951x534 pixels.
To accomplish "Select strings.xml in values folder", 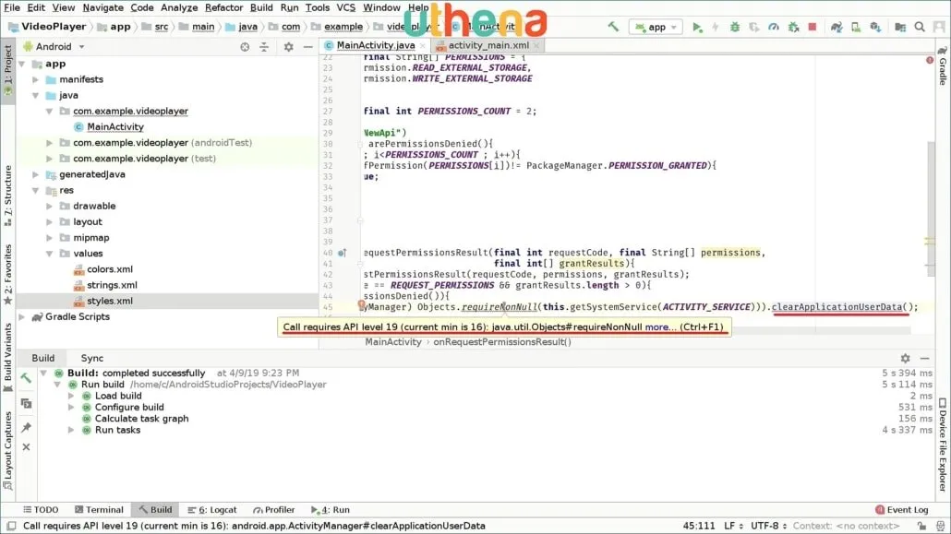I will pyautogui.click(x=112, y=285).
